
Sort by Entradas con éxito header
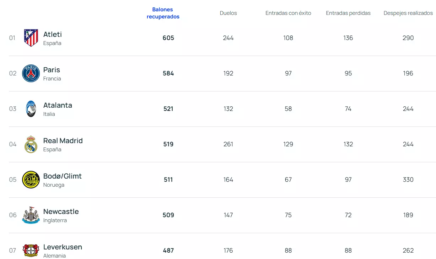coord(288,13)
